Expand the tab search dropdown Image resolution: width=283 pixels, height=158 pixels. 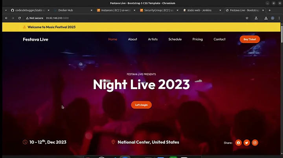pyautogui.click(x=6, y=11)
